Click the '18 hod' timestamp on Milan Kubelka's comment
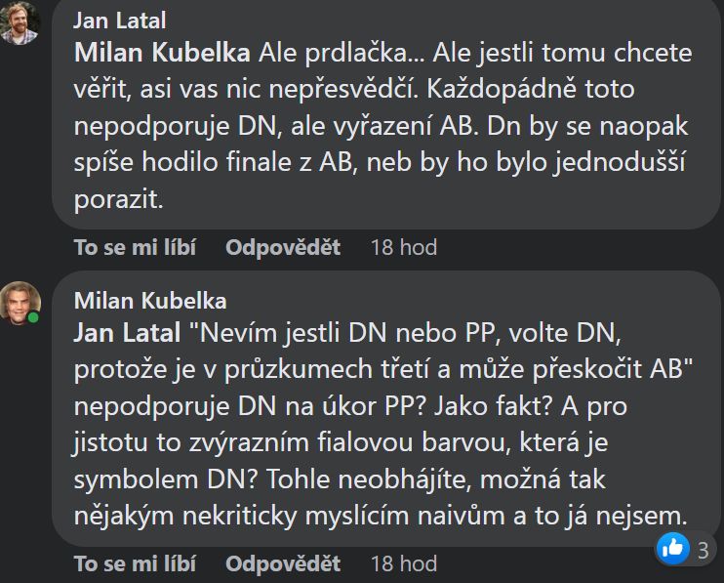 point(403,563)
